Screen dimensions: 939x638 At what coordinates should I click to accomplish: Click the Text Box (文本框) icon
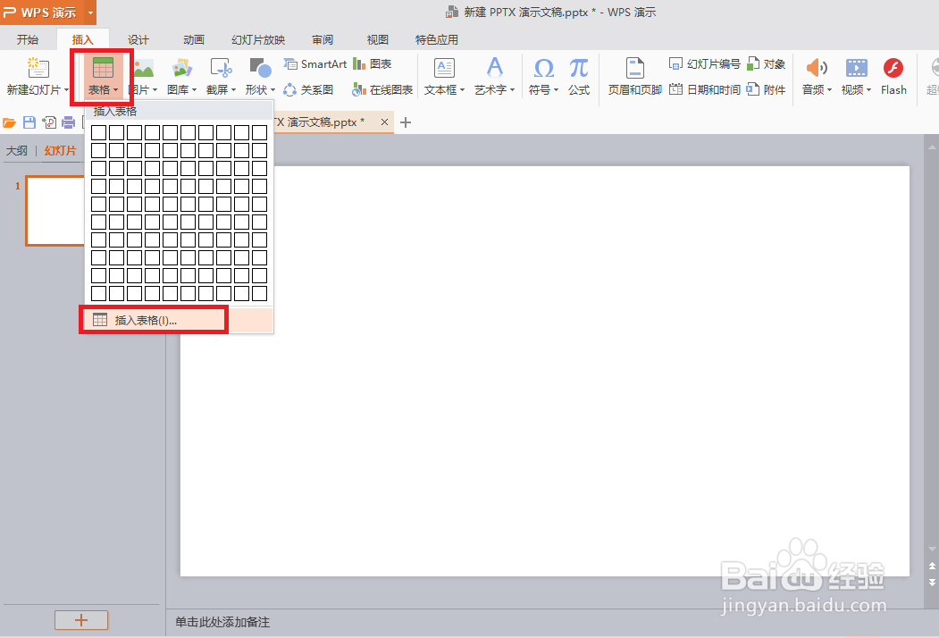(x=444, y=68)
